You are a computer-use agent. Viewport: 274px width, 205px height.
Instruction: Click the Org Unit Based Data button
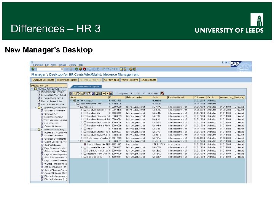tap(67, 80)
